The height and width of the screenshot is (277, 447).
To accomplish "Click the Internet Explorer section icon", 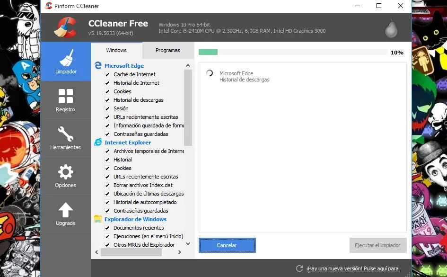I will [x=98, y=142].
